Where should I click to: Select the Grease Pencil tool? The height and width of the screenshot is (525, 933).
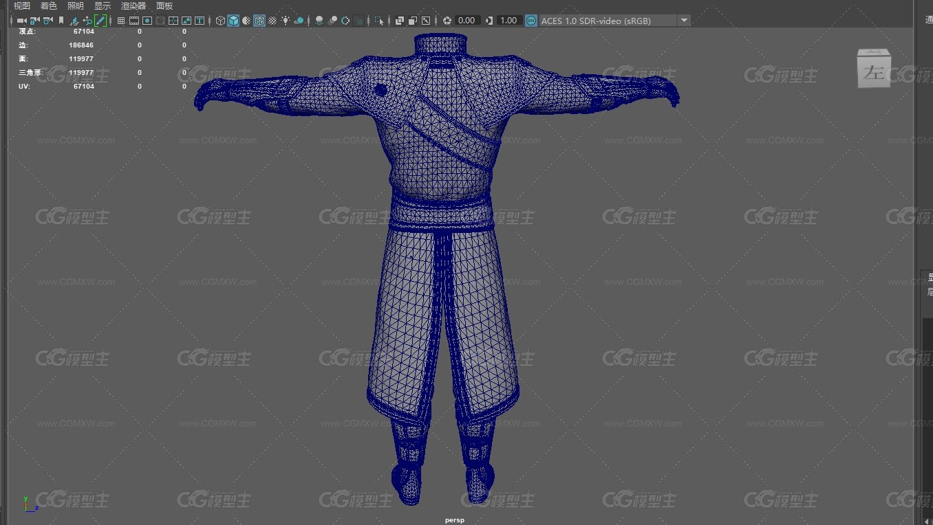coord(100,21)
